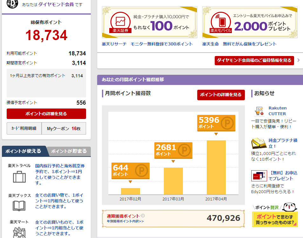
Task: Click the 2017年03月 chart bar
Action: [x=173, y=181]
